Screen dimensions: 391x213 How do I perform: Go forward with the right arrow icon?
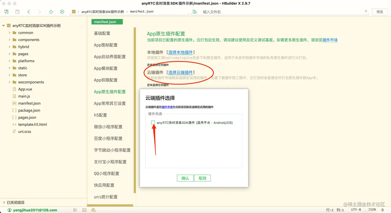40,12
